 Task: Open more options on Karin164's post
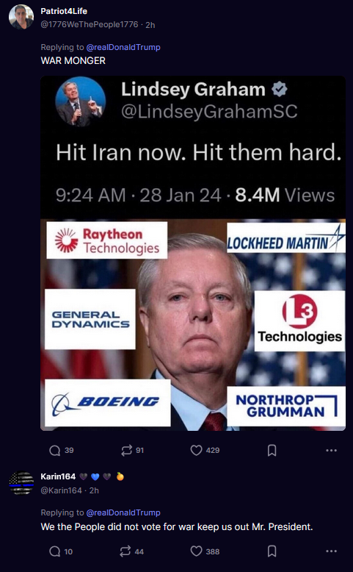(331, 551)
